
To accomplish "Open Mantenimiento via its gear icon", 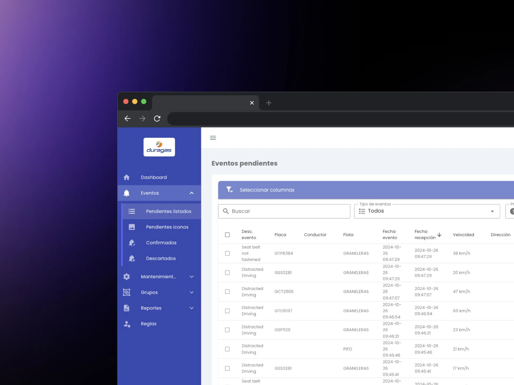I will (x=126, y=277).
